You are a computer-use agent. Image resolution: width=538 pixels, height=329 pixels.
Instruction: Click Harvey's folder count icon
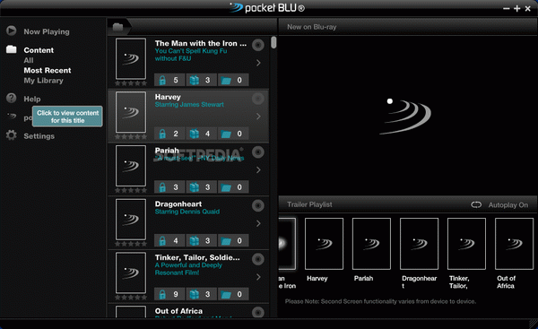tap(226, 134)
